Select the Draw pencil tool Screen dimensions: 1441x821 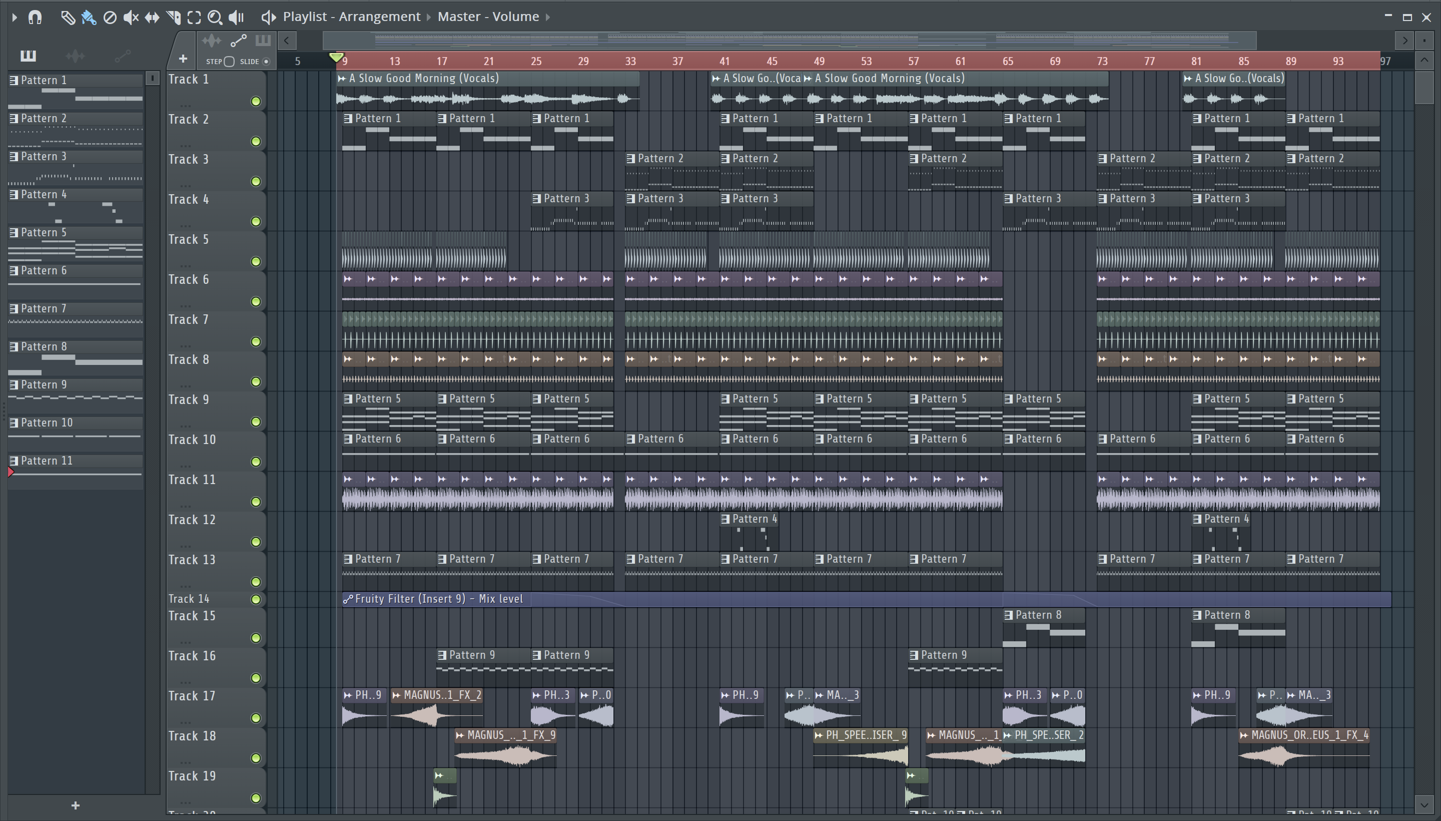pyautogui.click(x=68, y=18)
